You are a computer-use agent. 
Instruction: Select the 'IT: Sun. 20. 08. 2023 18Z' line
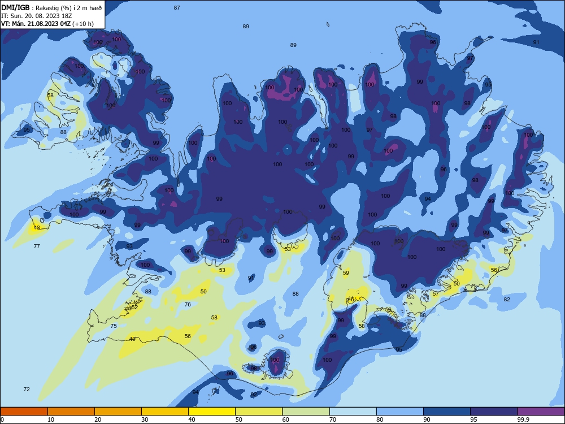pyautogui.click(x=37, y=16)
